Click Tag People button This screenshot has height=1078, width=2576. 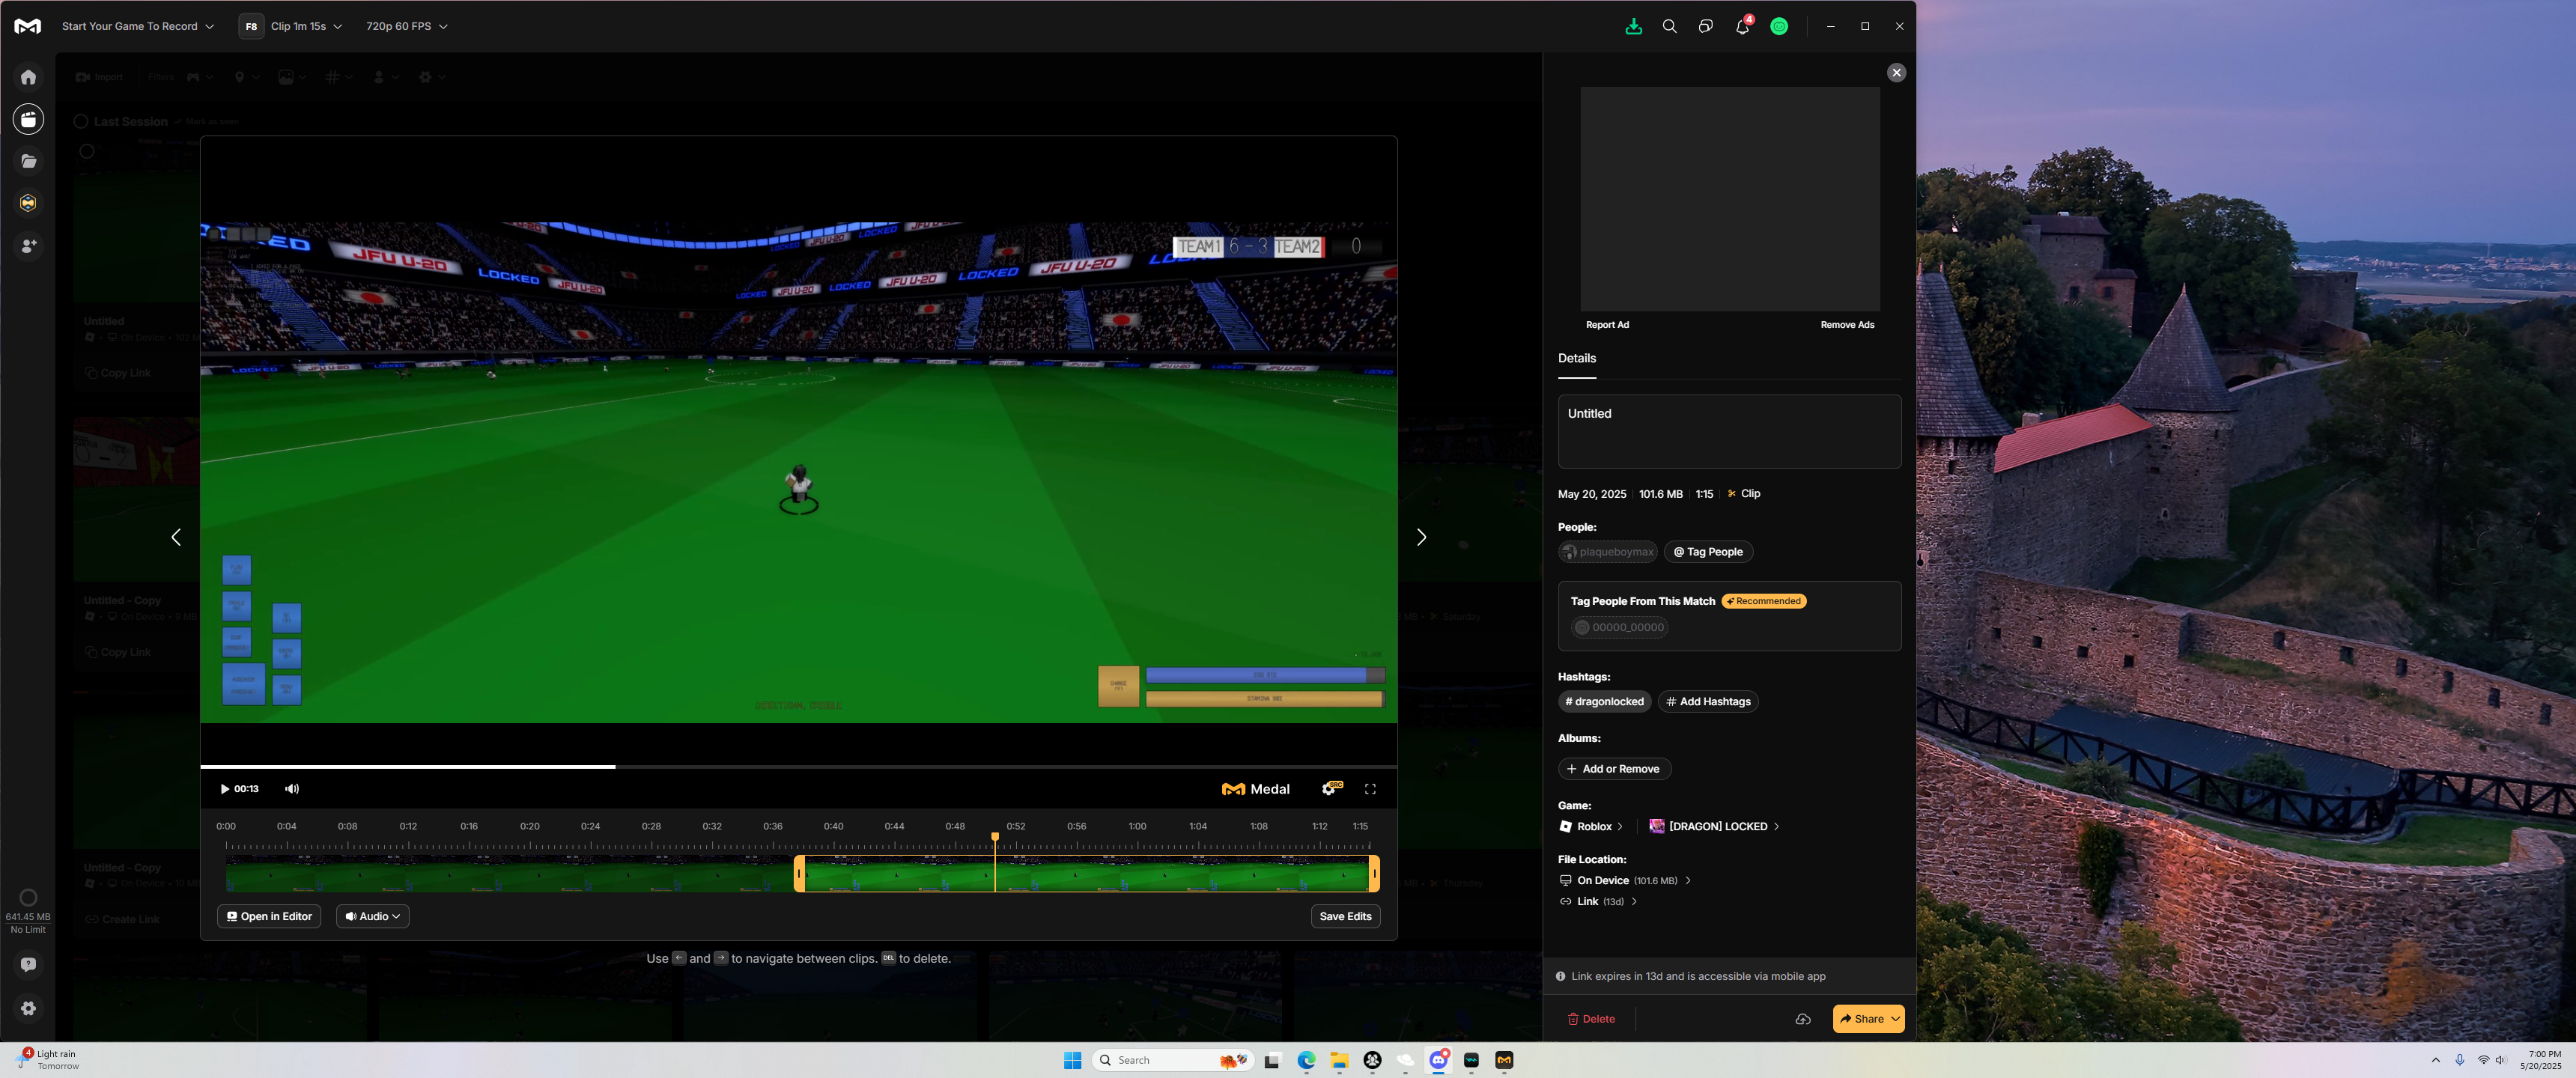[1708, 552]
